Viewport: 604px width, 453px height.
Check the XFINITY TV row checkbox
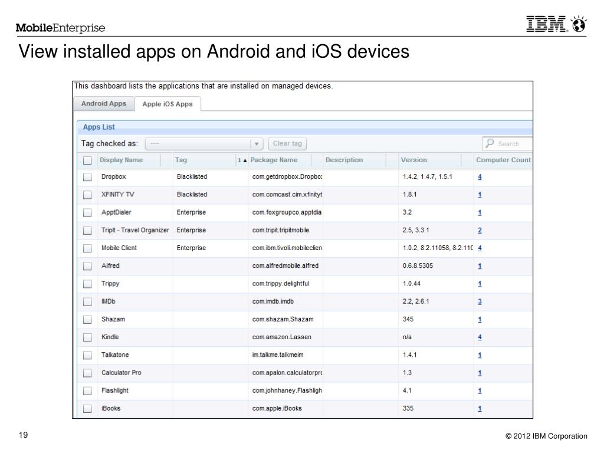[87, 195]
